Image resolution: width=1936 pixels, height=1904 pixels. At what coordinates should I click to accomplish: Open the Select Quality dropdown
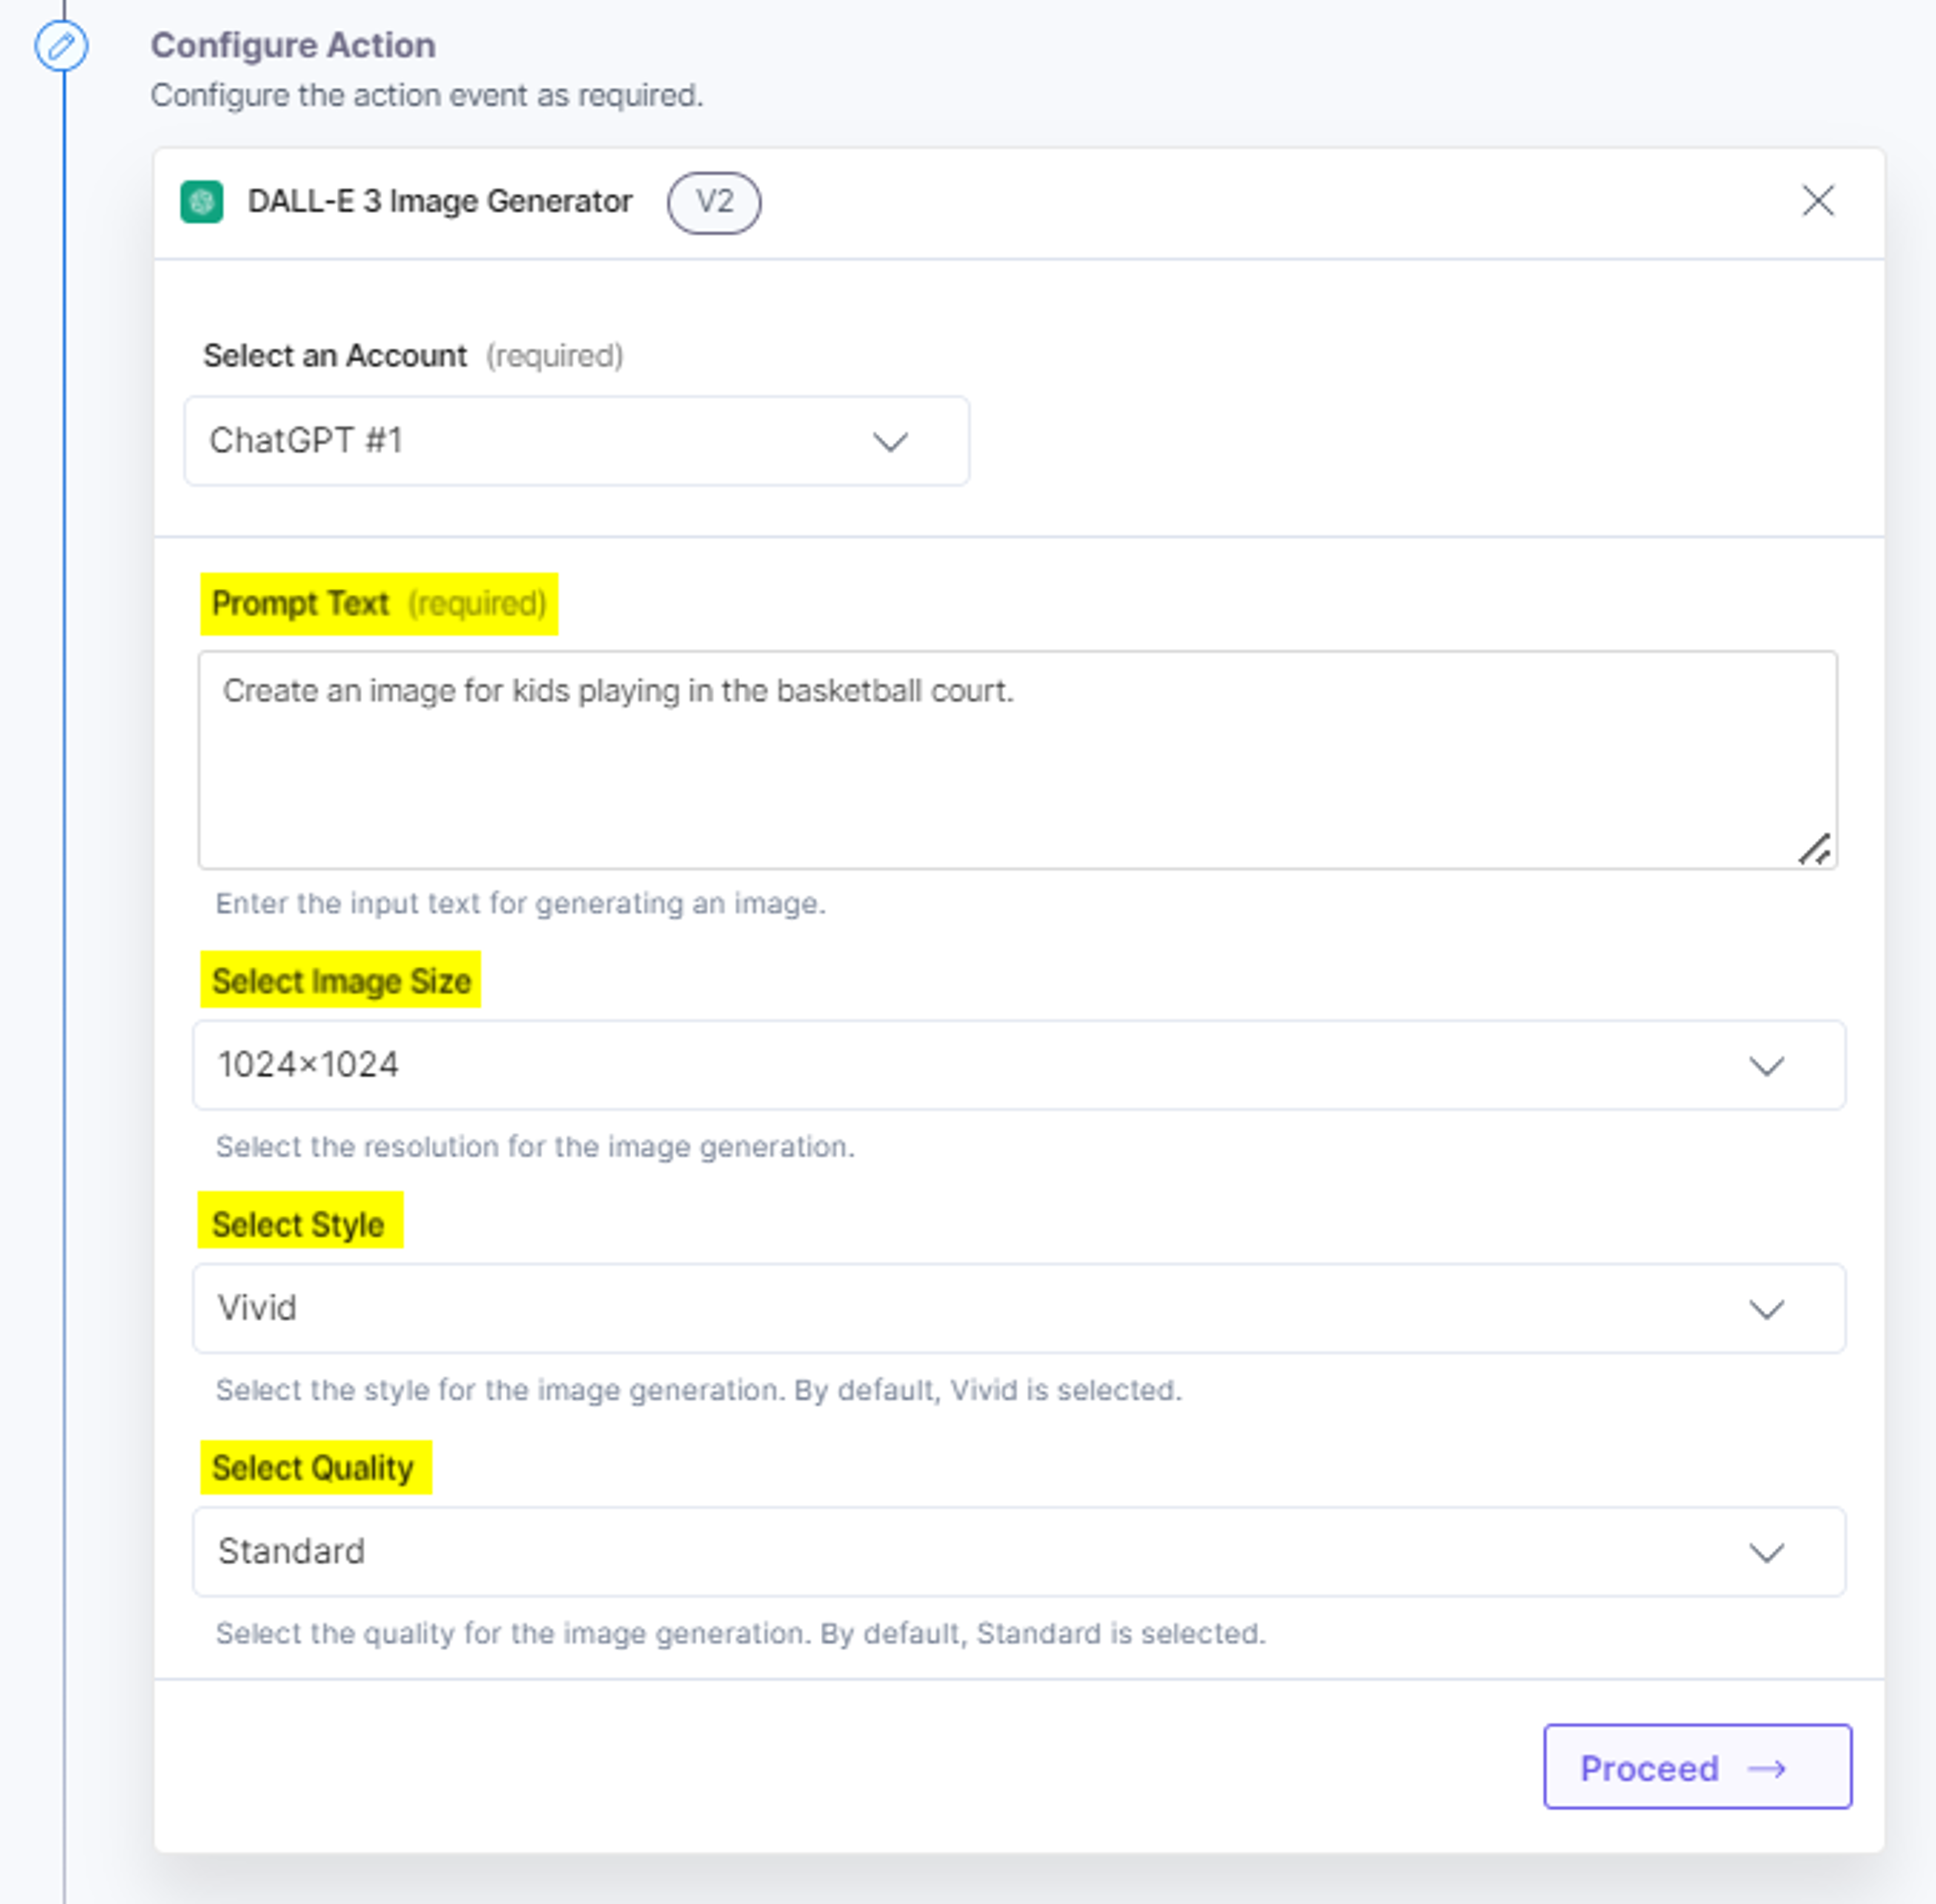pos(1018,1552)
